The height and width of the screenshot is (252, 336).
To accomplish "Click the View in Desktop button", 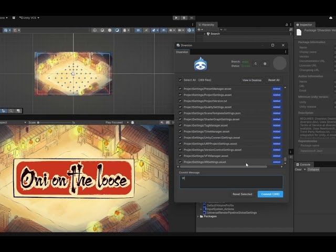I will tap(252, 80).
